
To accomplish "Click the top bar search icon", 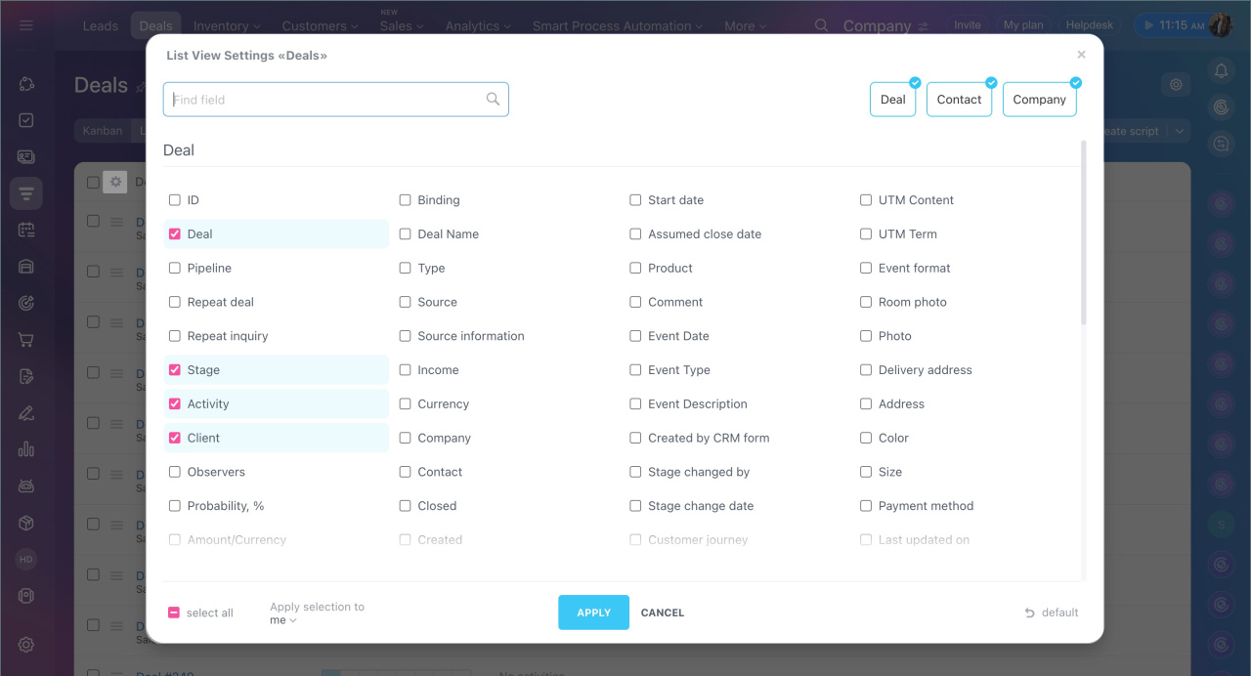I will (822, 25).
